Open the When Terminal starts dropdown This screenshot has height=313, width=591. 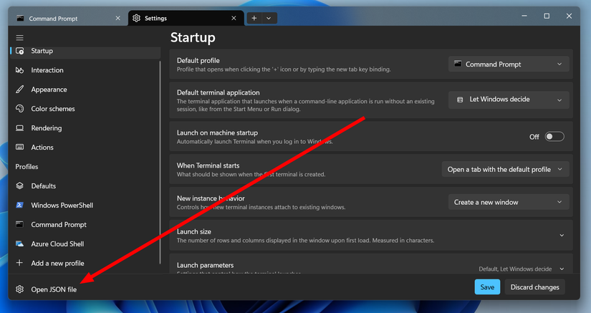pyautogui.click(x=505, y=170)
